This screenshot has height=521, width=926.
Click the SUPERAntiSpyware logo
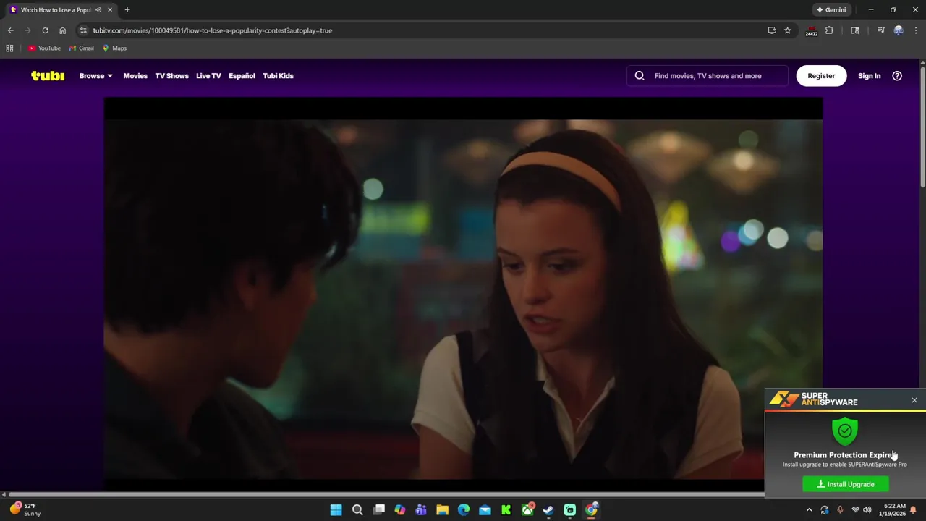pos(814,399)
